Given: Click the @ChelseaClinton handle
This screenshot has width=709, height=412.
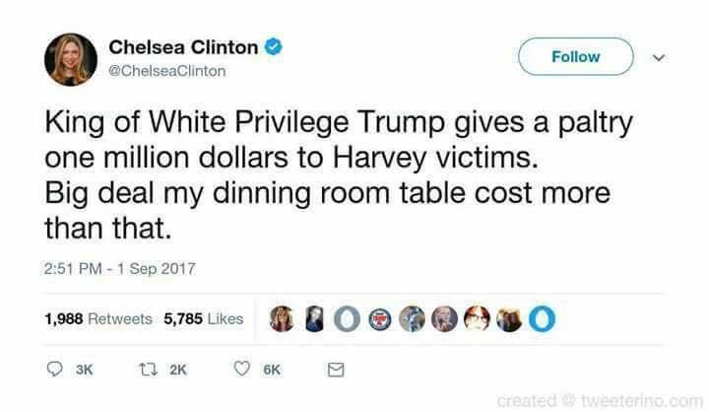Looking at the screenshot, I should (x=166, y=71).
